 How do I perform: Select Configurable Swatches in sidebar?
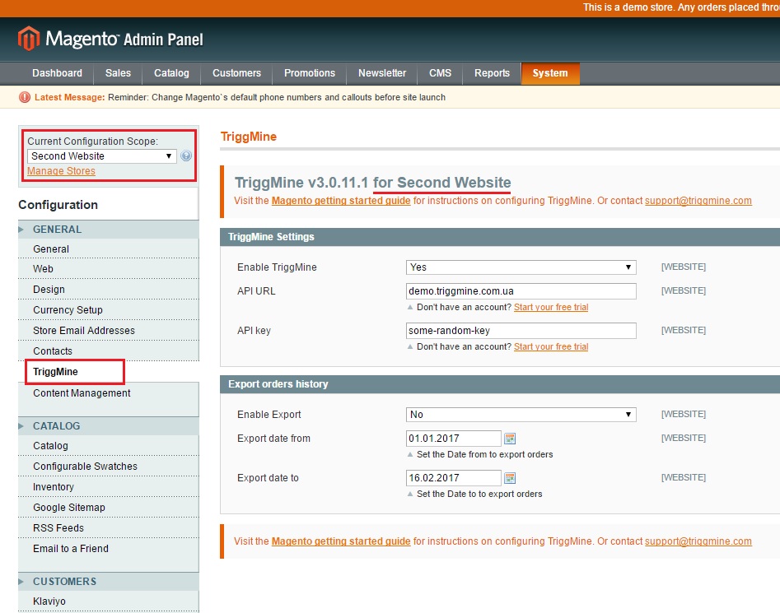coord(109,467)
